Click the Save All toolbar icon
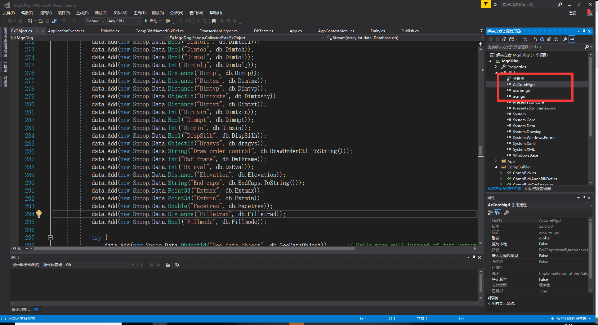 [54, 21]
